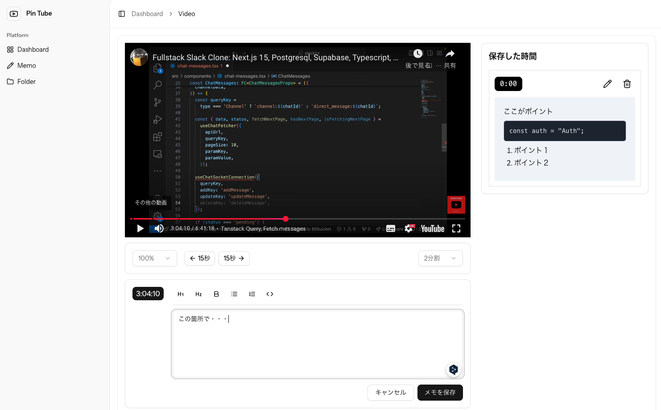Viewport: 661px width, 410px height.
Task: Insert a code block in the memo editor
Action: [x=269, y=294]
